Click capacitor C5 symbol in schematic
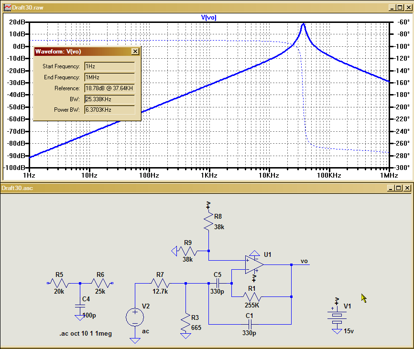Viewport: 414px width, 349px height. [x=218, y=284]
